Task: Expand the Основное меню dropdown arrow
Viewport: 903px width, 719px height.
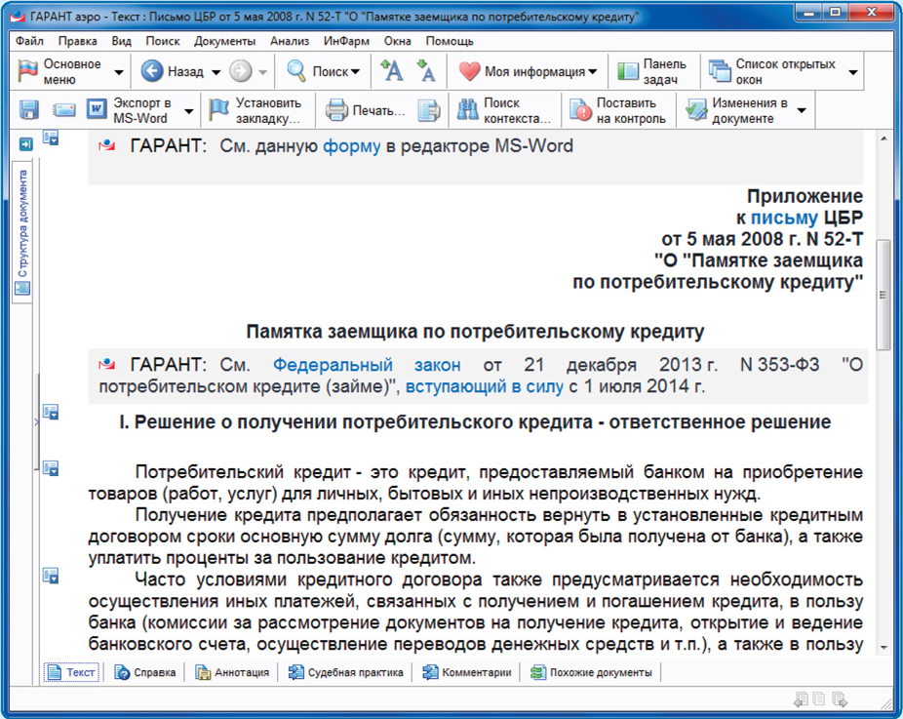Action: tap(119, 72)
